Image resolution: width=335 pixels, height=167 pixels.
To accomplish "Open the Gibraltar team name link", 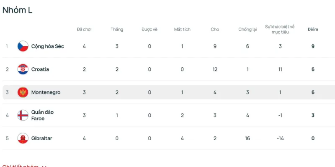I will (x=41, y=138).
